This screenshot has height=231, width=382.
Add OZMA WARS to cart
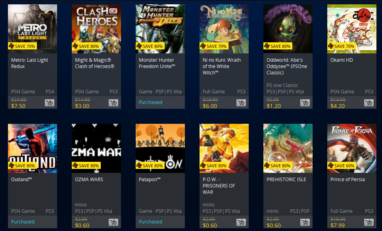pos(113,222)
